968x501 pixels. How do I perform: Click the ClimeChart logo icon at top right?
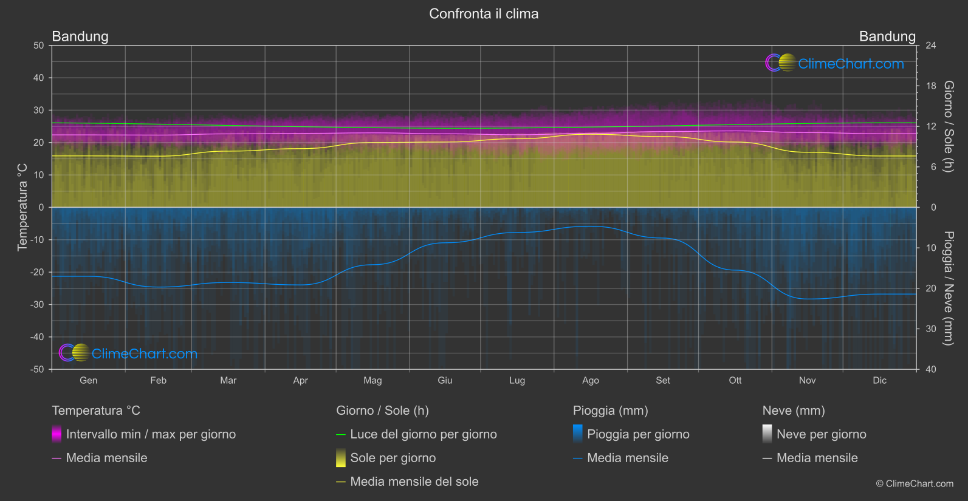[780, 63]
